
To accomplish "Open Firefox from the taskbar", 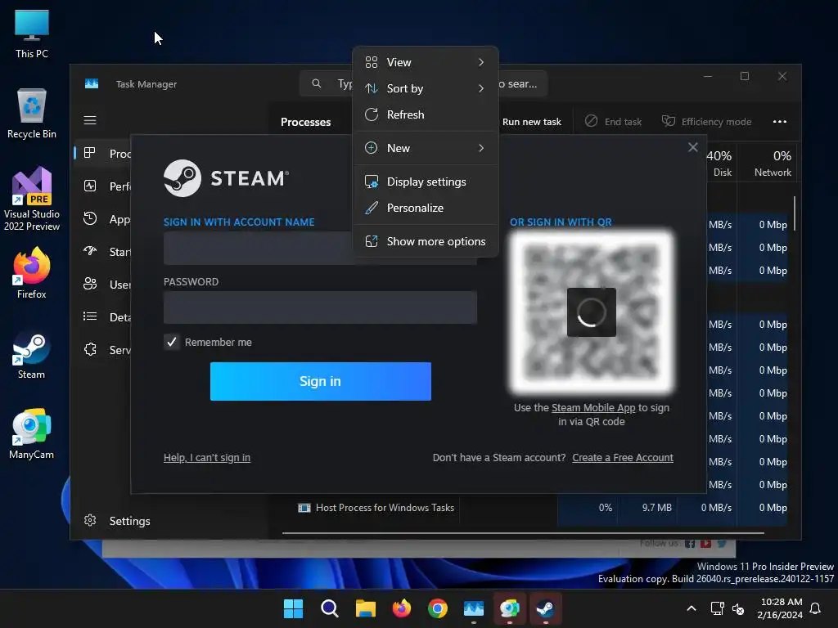I will click(x=401, y=608).
